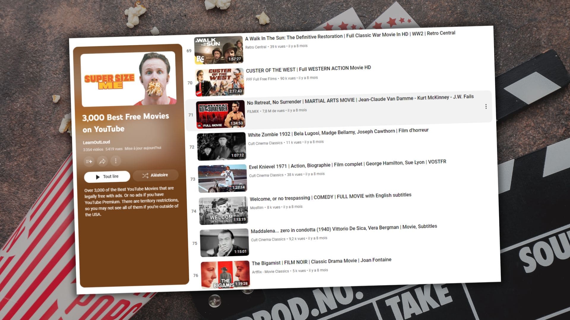The width and height of the screenshot is (570, 320).
Task: Open Retro Central channel link
Action: (x=256, y=47)
